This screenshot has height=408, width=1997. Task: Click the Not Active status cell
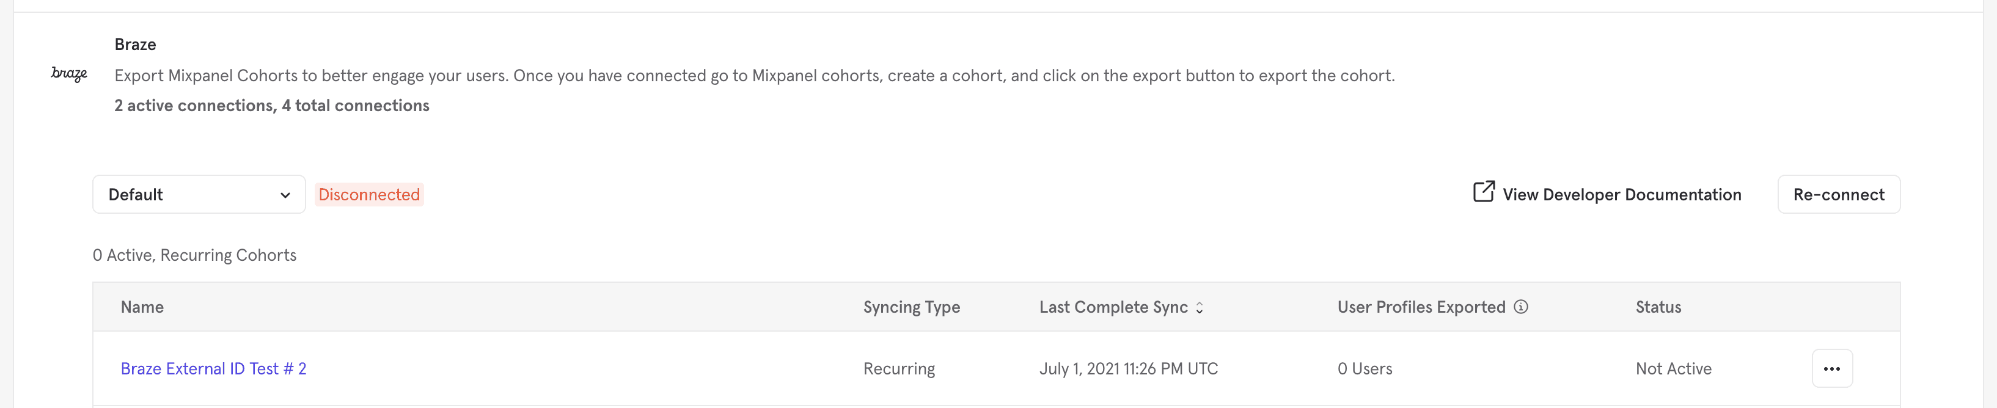pos(1673,370)
